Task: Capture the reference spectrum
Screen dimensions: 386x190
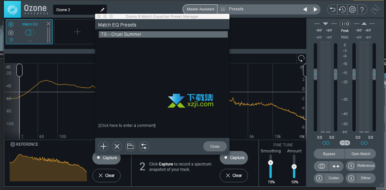Action: click(x=106, y=158)
